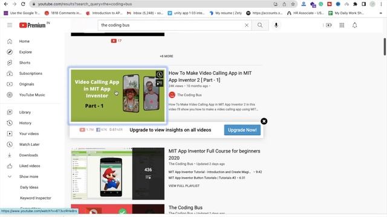Expand the +8 MORE results link
The image size is (387, 217).
point(166,56)
